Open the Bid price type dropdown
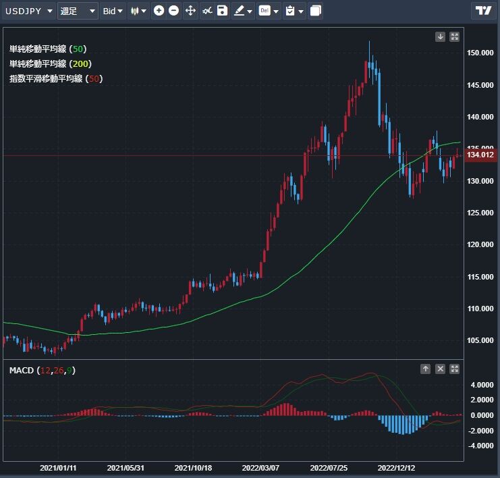Viewport: 500px width, 478px height. coord(113,11)
